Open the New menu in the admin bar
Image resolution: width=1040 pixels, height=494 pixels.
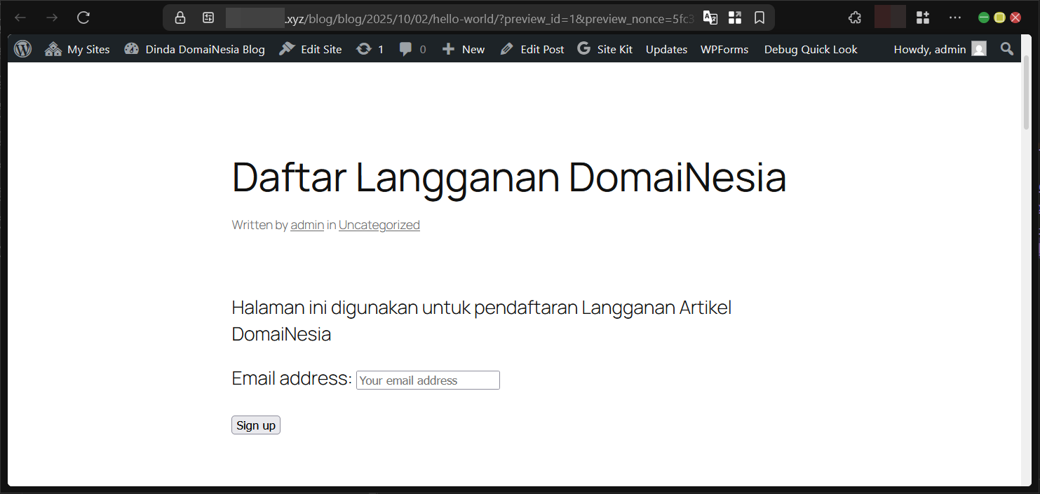coord(463,48)
